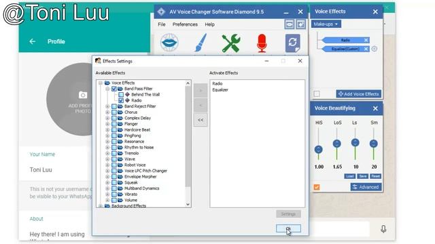Close the Voice Beautifying panel
Image resolution: width=435 pixels, height=244 pixels.
375,108
